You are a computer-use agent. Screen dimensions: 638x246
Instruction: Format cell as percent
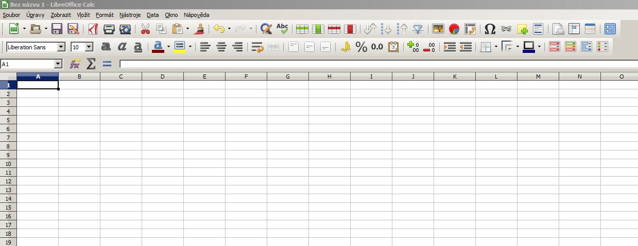pyautogui.click(x=361, y=47)
